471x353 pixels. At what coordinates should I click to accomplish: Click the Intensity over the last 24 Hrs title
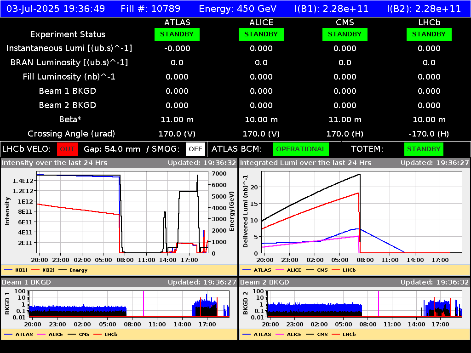click(54, 163)
